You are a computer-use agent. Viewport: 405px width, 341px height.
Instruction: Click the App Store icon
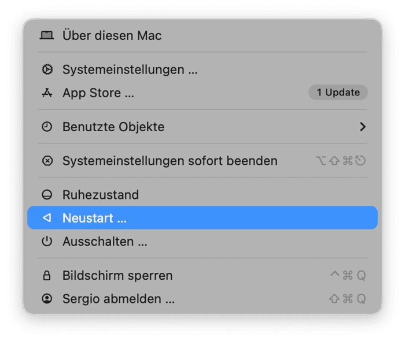(47, 92)
